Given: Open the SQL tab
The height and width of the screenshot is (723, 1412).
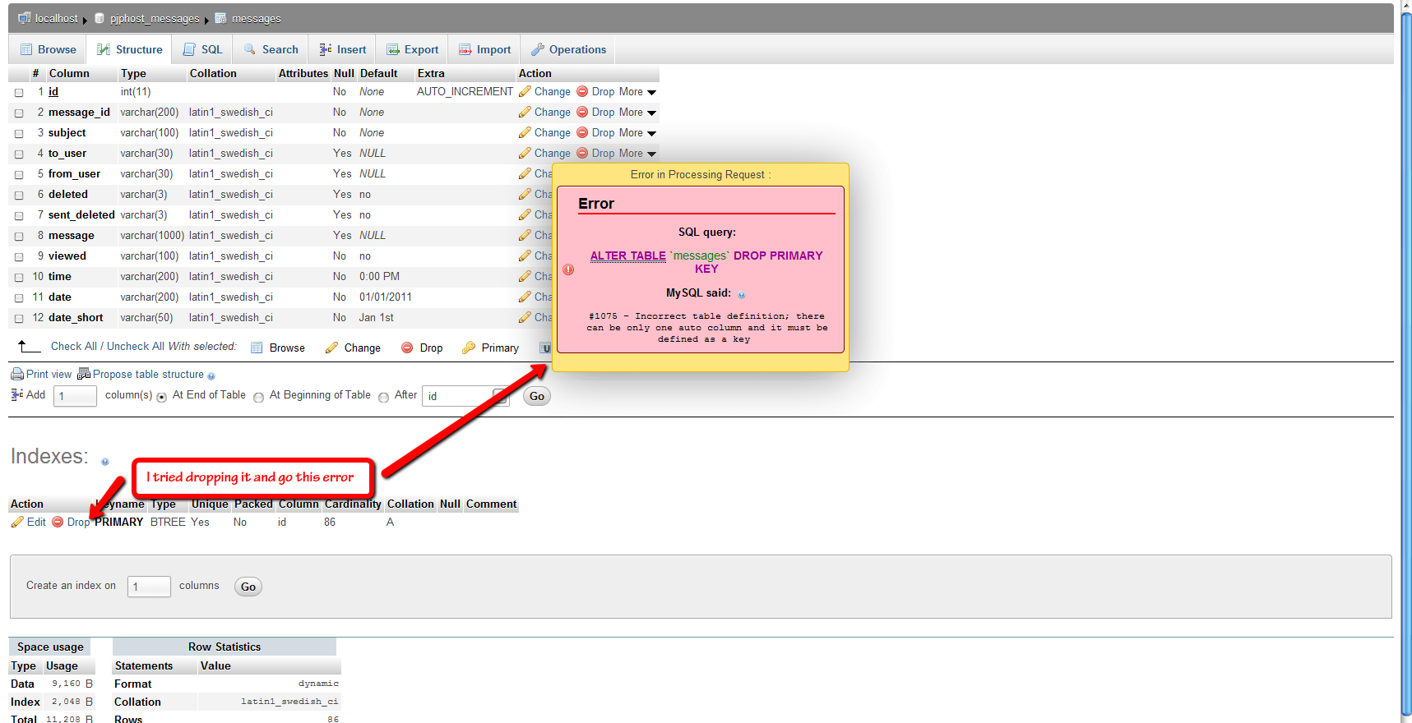Looking at the screenshot, I should pos(203,49).
